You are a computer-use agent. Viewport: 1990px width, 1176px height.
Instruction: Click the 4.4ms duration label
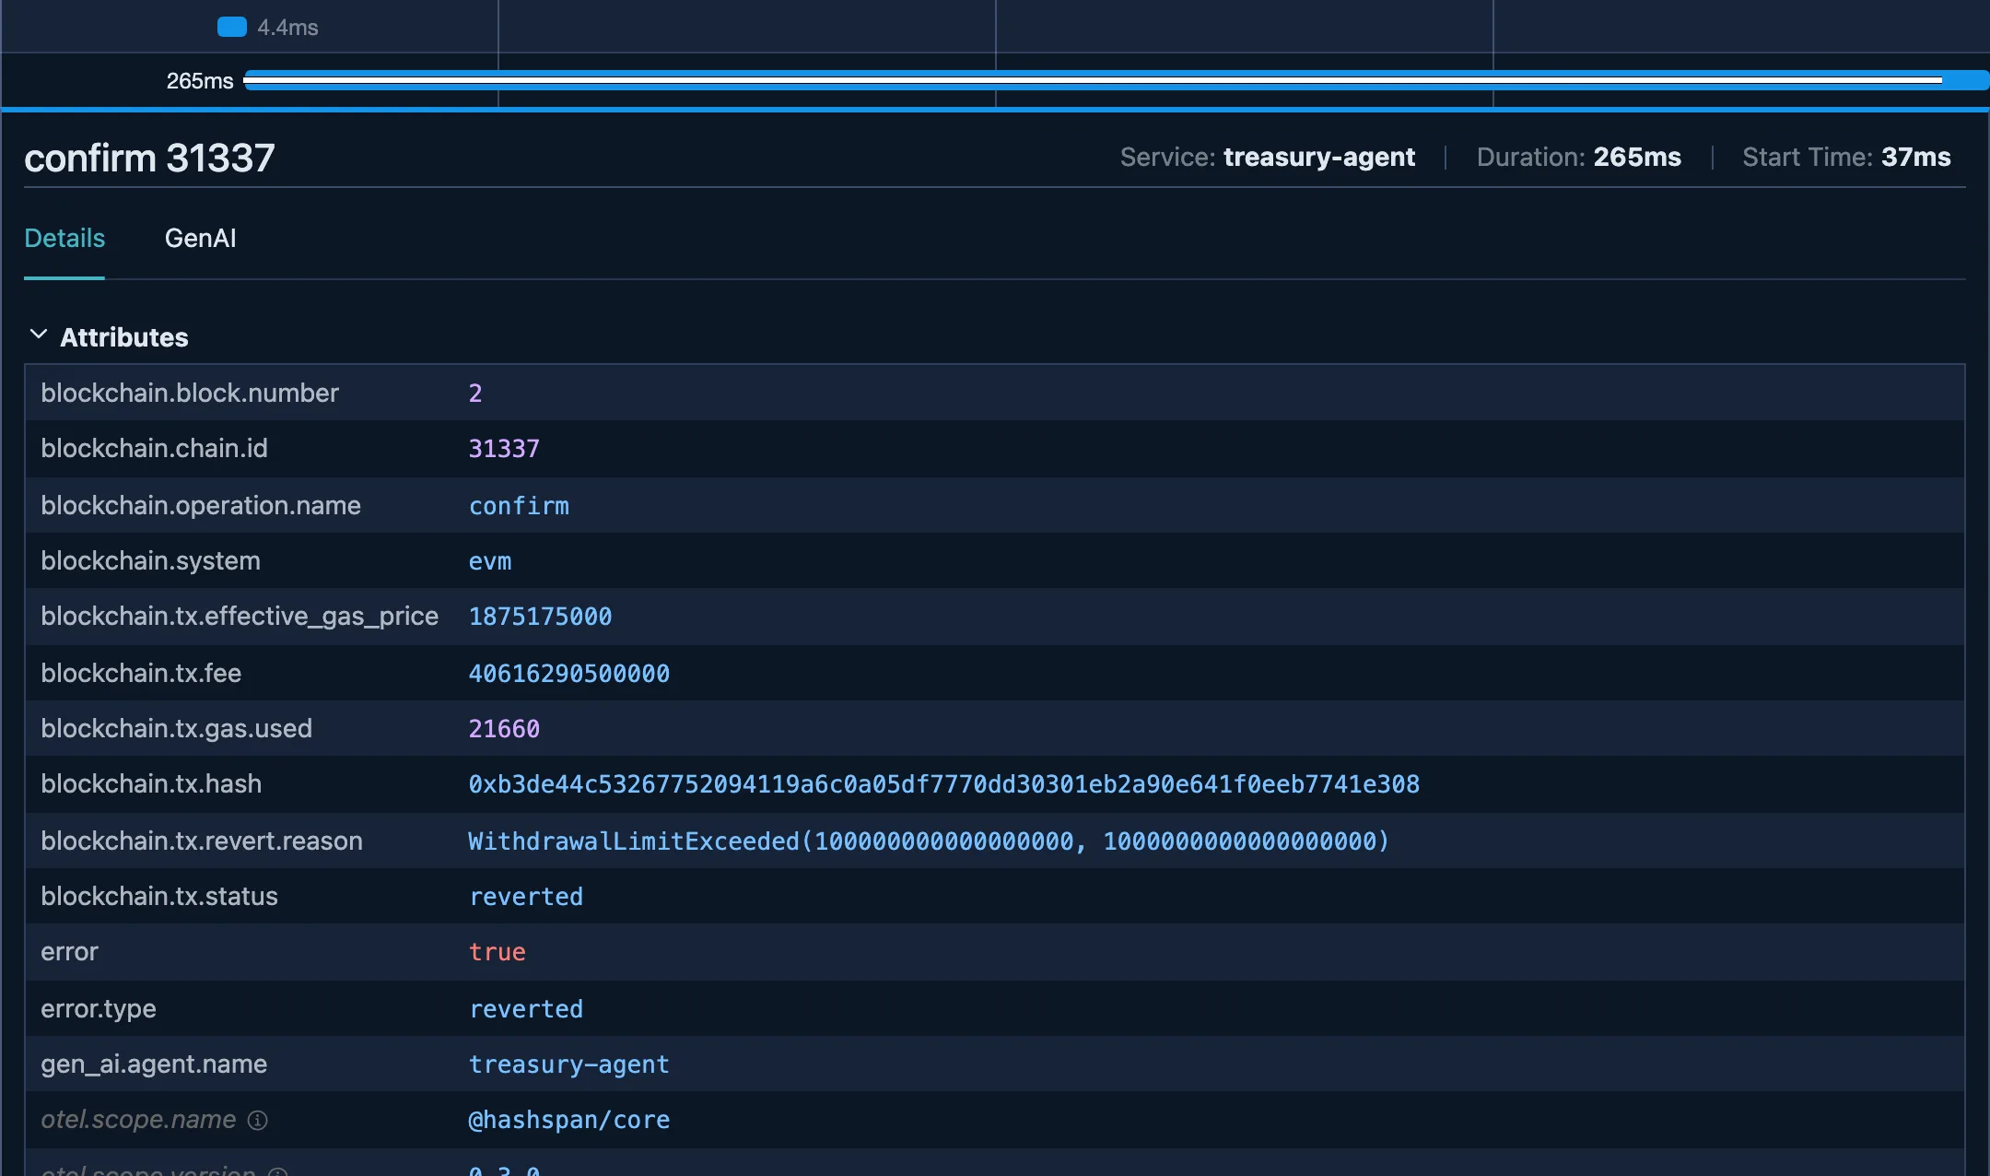[x=287, y=28]
